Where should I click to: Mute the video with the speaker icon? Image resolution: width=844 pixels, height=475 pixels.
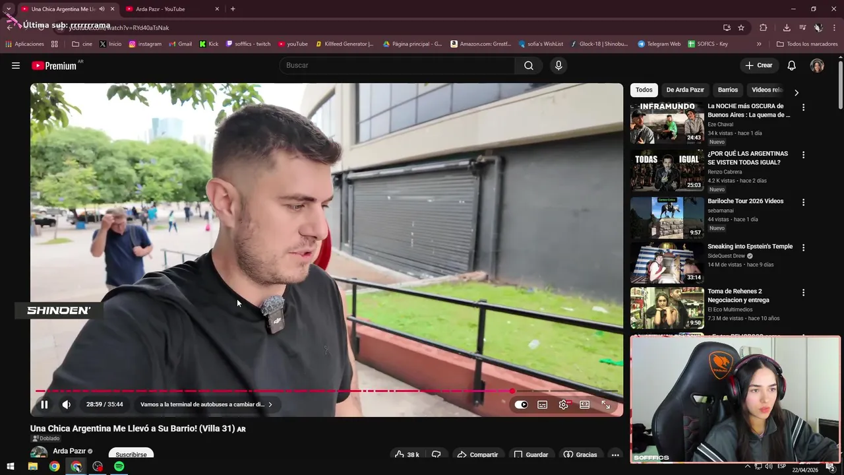click(x=67, y=404)
